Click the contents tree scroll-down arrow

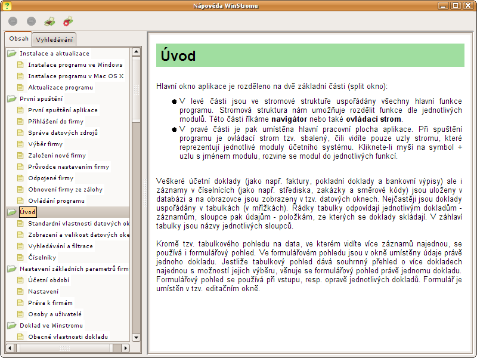(136, 337)
